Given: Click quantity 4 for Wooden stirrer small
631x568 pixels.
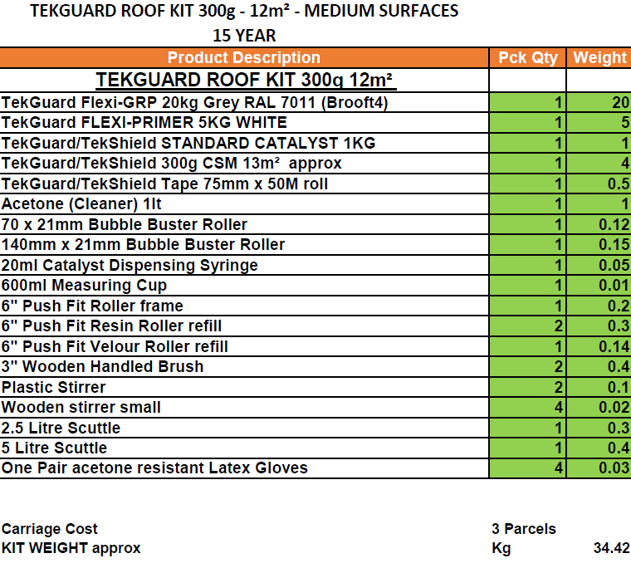Looking at the screenshot, I should click(527, 408).
